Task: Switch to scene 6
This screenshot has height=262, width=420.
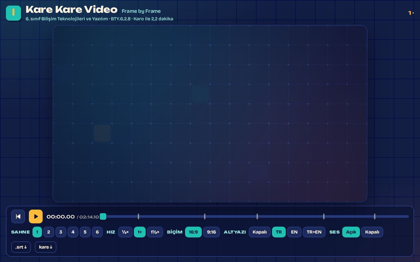Action: (x=97, y=232)
